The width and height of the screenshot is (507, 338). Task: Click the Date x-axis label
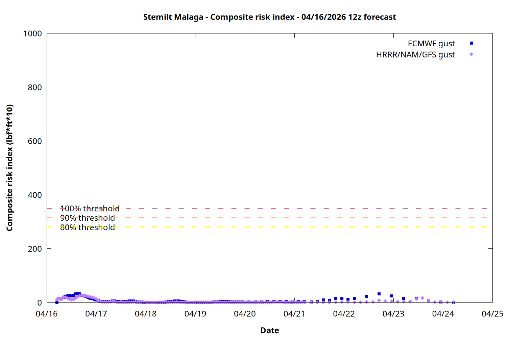click(269, 330)
